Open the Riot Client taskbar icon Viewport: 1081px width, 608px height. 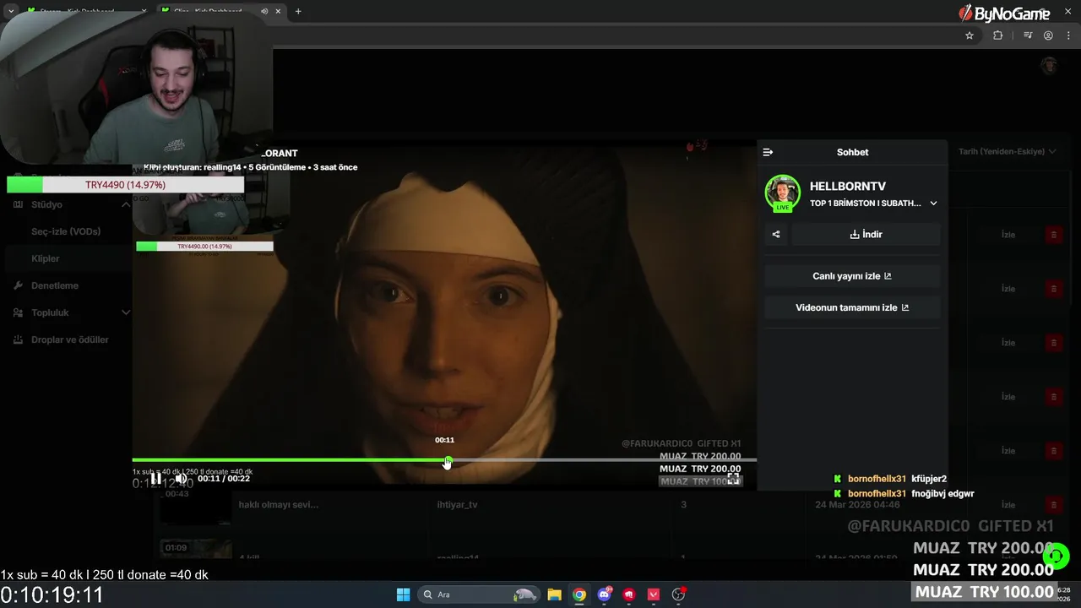click(628, 594)
